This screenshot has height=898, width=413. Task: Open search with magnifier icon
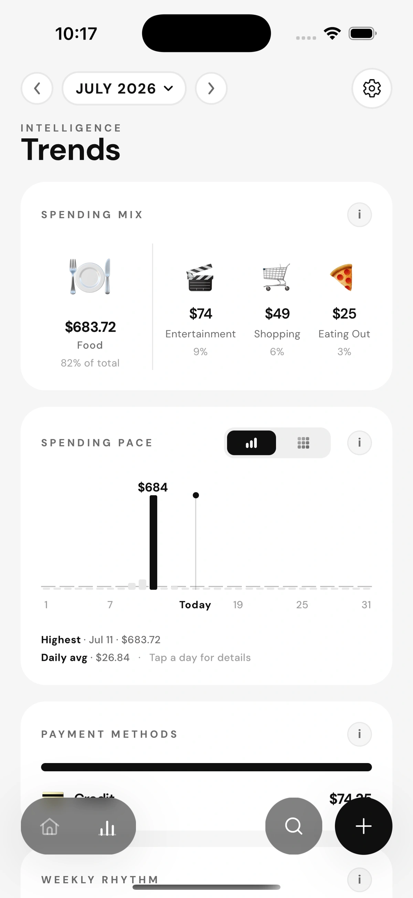294,826
